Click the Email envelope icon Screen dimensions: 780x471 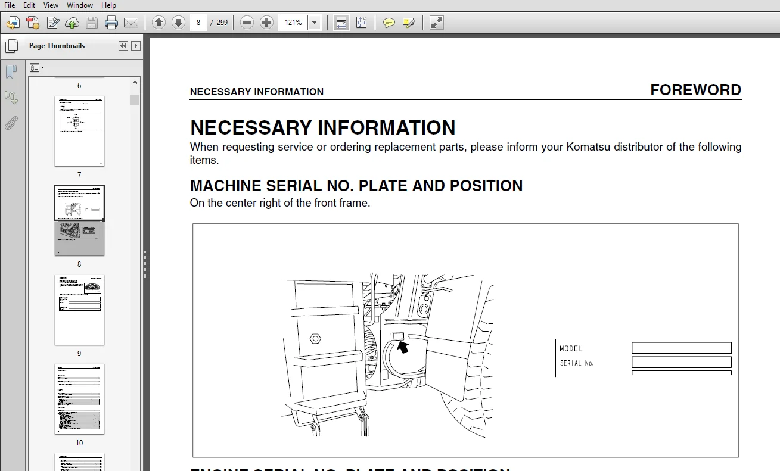pyautogui.click(x=131, y=23)
